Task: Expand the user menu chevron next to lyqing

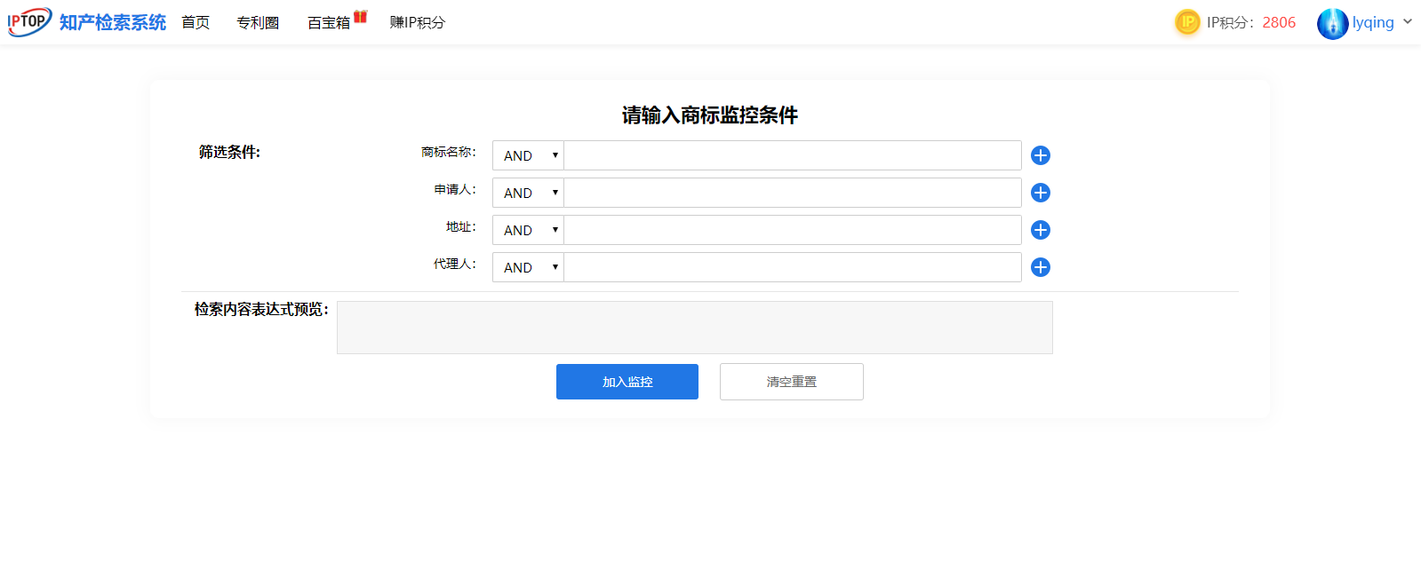Action: [x=1407, y=22]
